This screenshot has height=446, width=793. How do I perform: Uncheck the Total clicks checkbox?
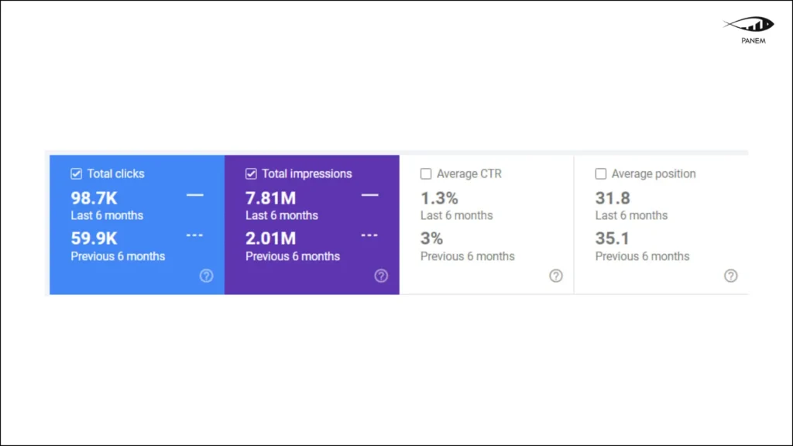(x=77, y=173)
